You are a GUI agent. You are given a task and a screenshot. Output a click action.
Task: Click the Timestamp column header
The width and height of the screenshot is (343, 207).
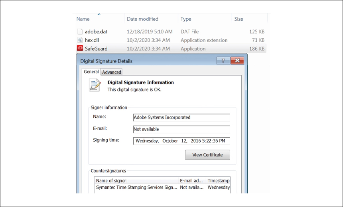point(218,181)
